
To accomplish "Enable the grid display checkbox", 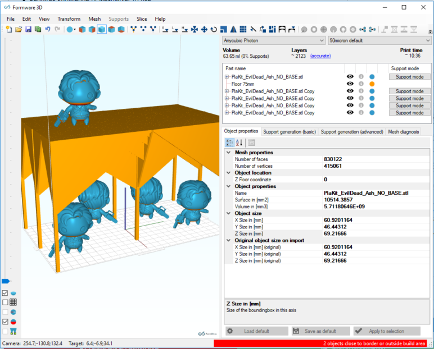I will pos(5,302).
